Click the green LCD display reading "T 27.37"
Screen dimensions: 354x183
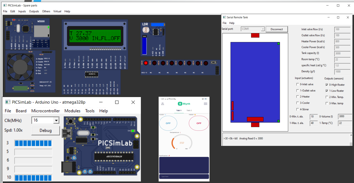95,36
